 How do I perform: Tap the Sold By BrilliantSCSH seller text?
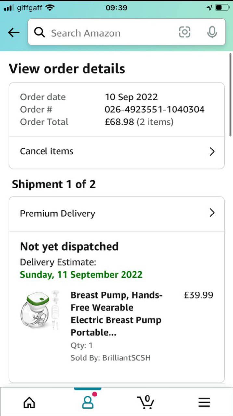pyautogui.click(x=111, y=358)
